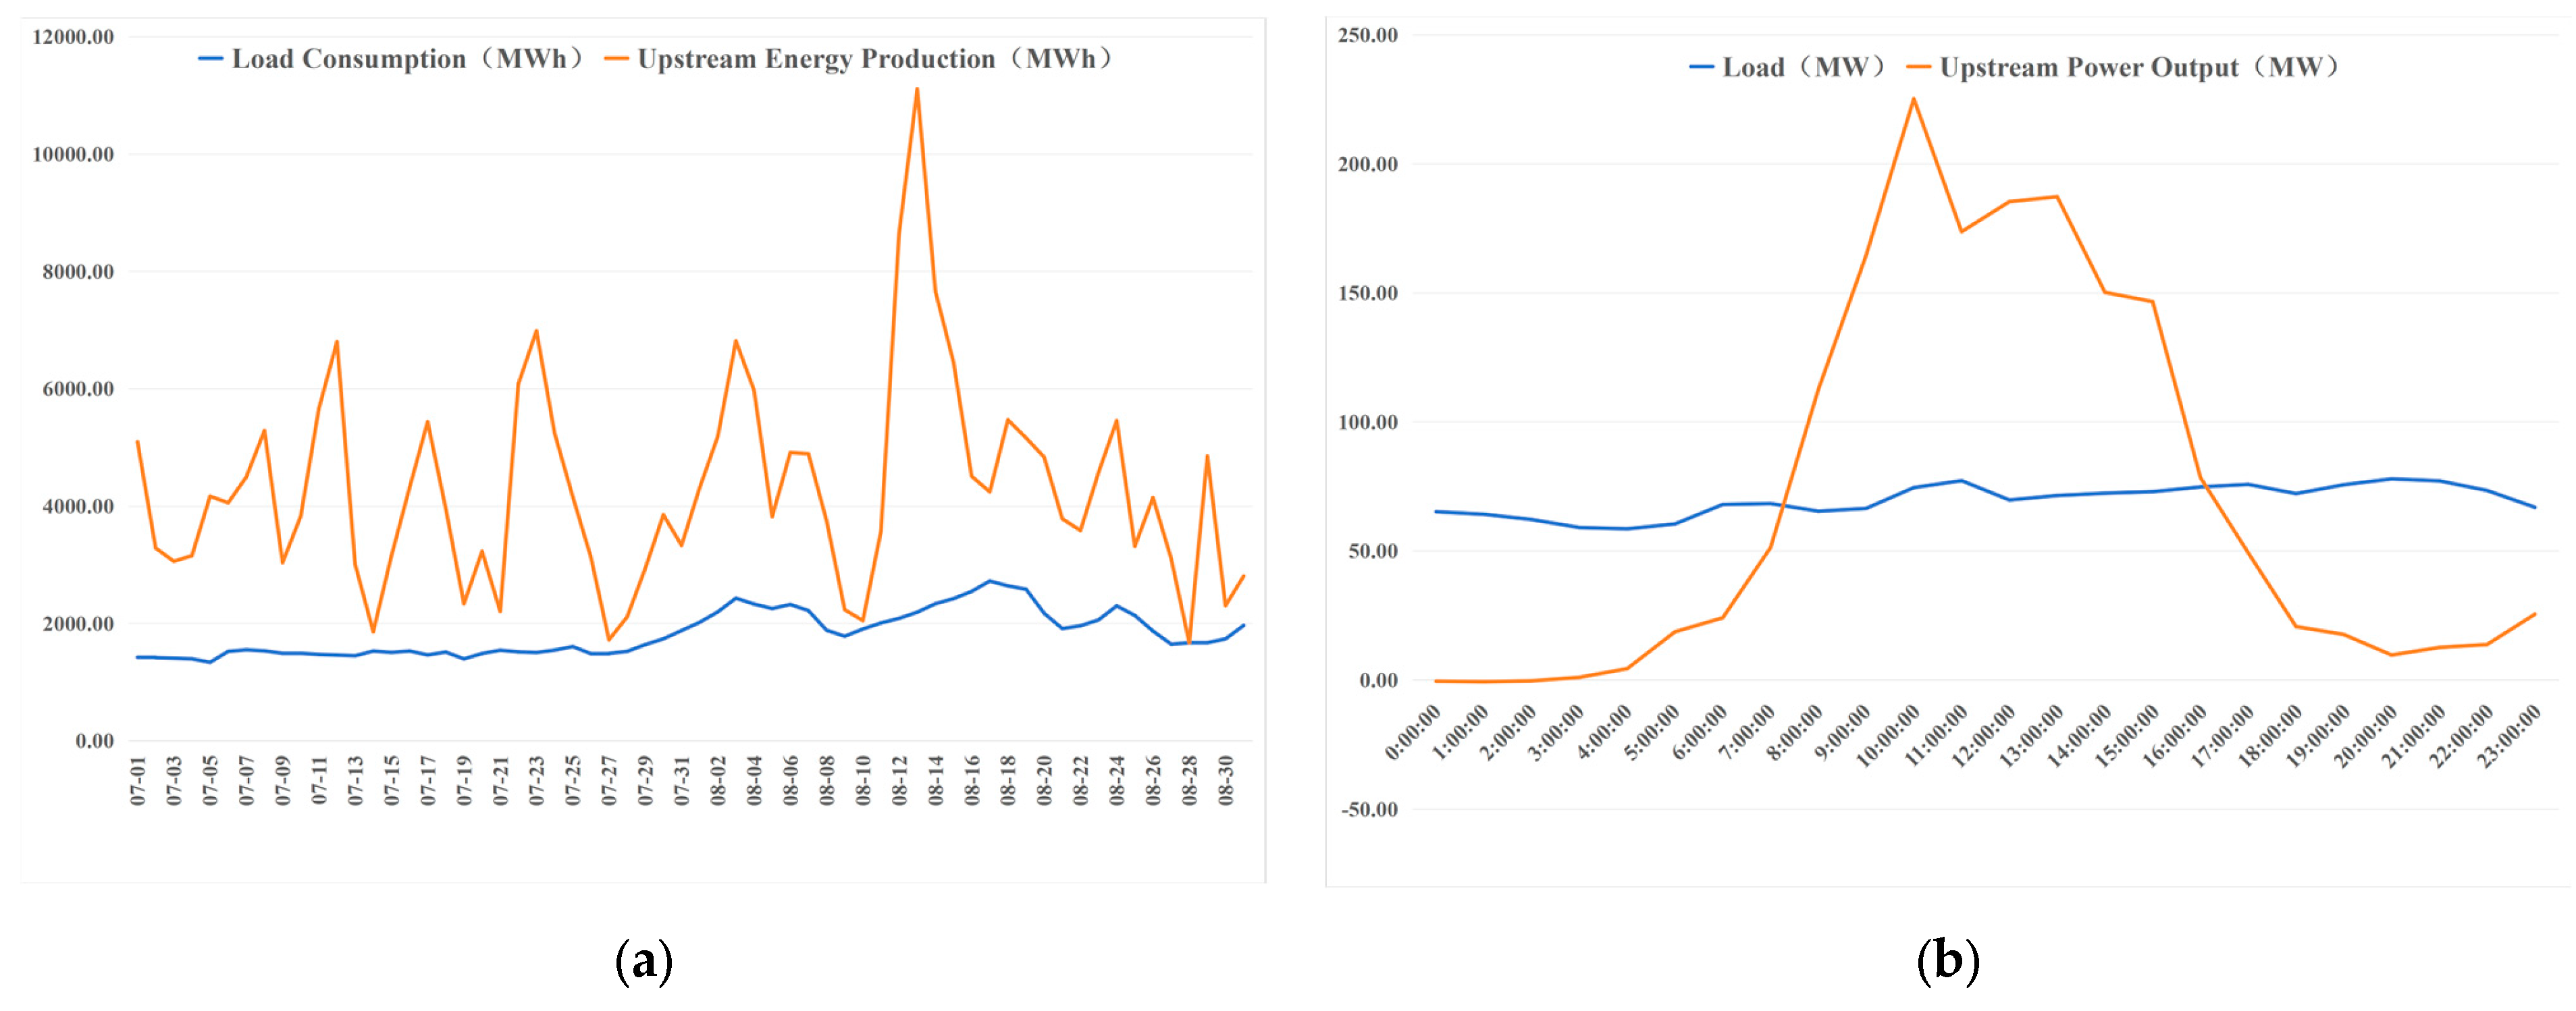This screenshot has width=2576, height=1011.
Task: Click the orange Upstream Energy Production legend marker
Action: point(616,59)
